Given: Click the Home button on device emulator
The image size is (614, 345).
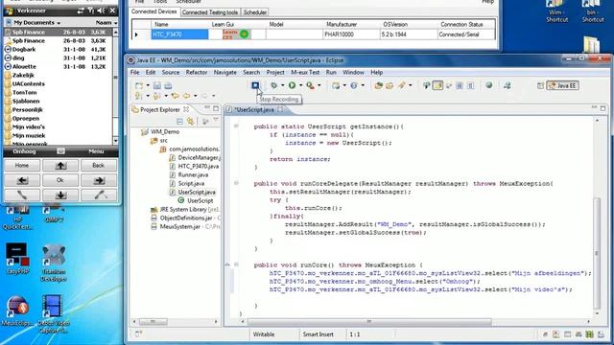Looking at the screenshot, I should 22,166.
